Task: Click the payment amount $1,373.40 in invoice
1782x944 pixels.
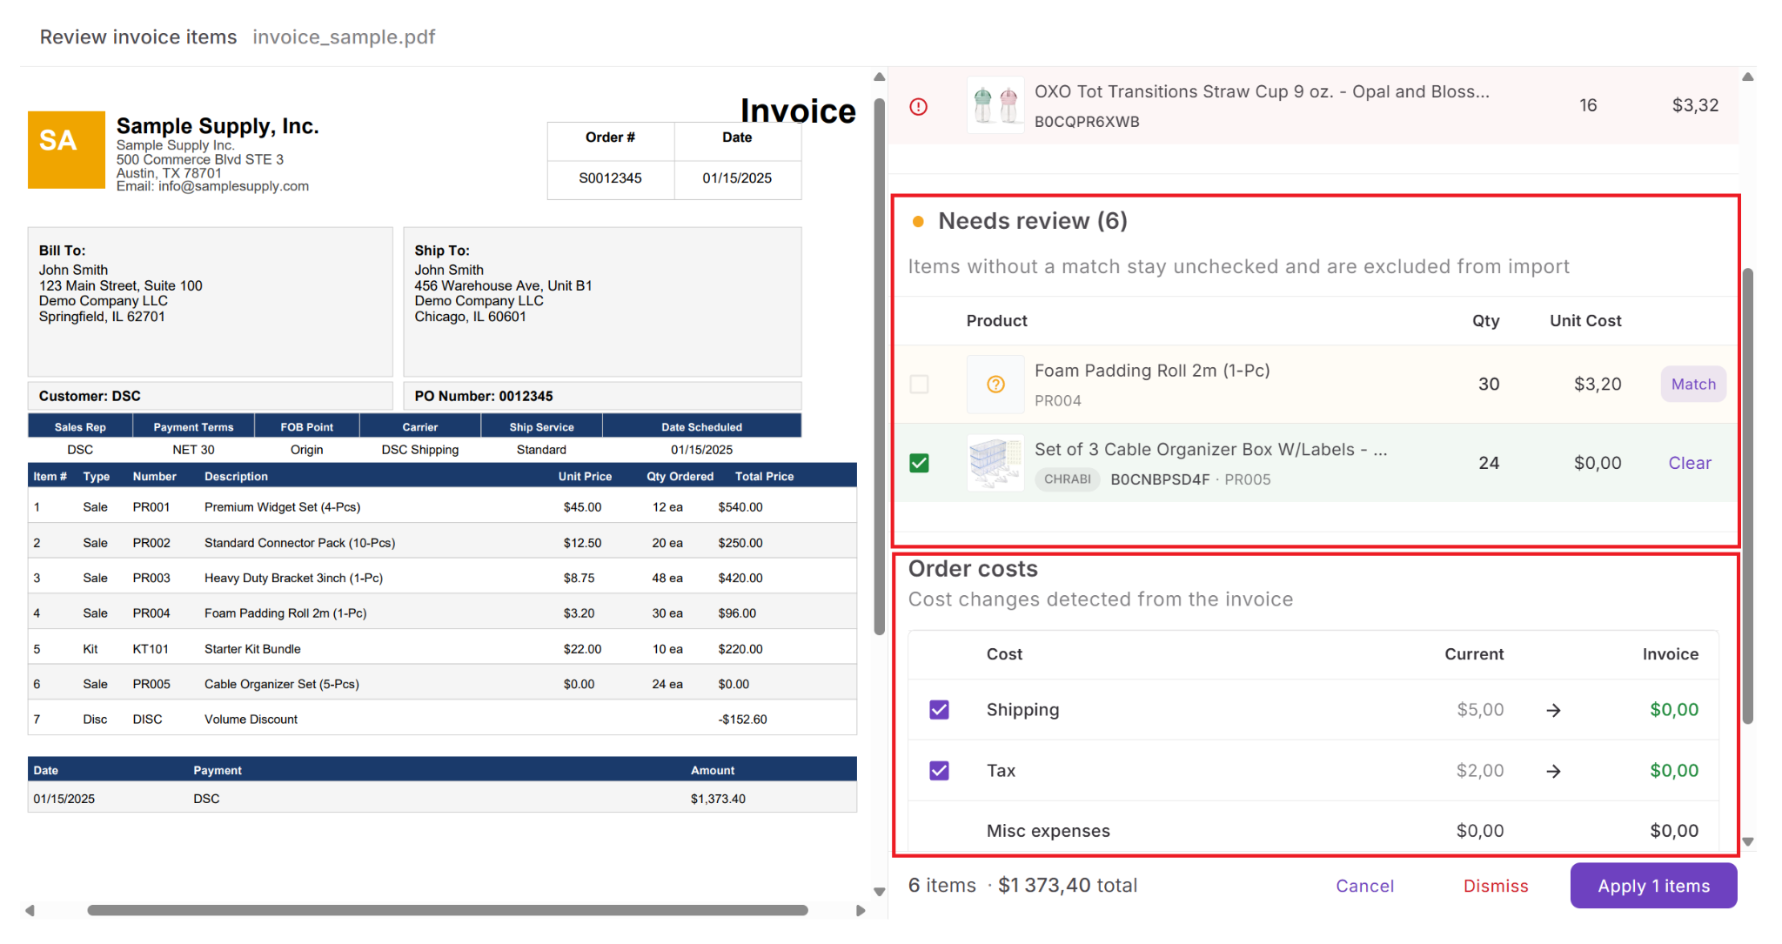Action: (718, 799)
